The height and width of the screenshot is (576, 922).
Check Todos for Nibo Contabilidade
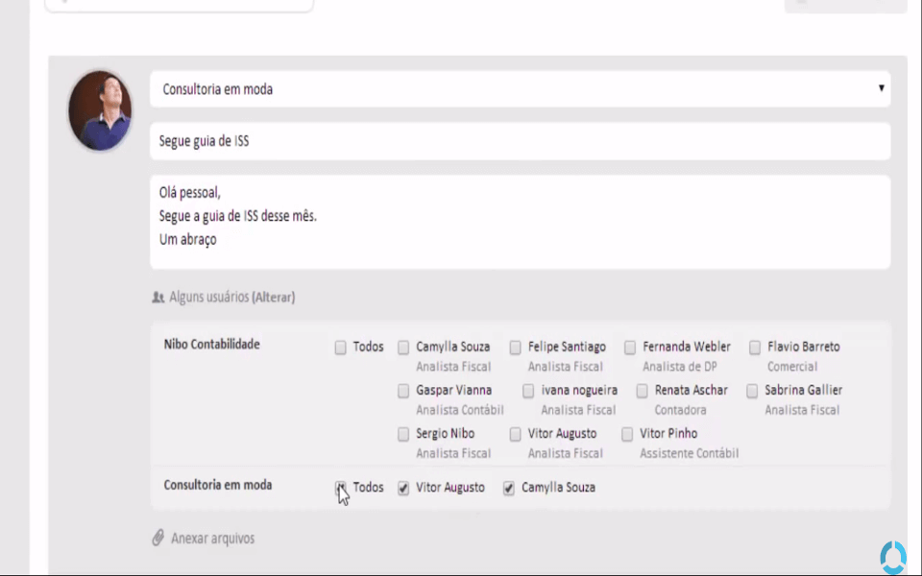[340, 348]
